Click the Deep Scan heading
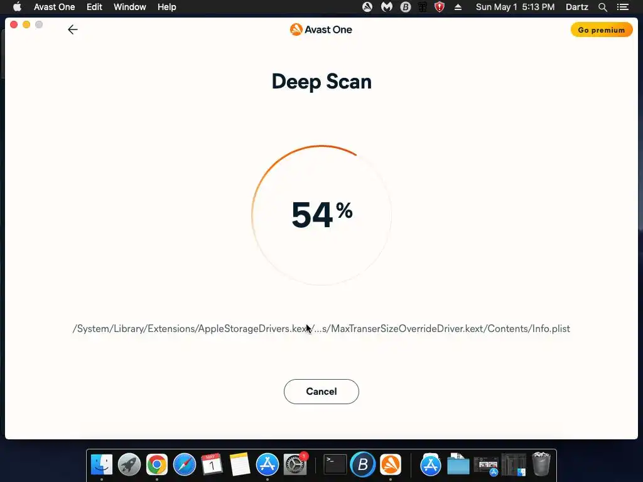Screen dimensions: 643x482 point(321,82)
